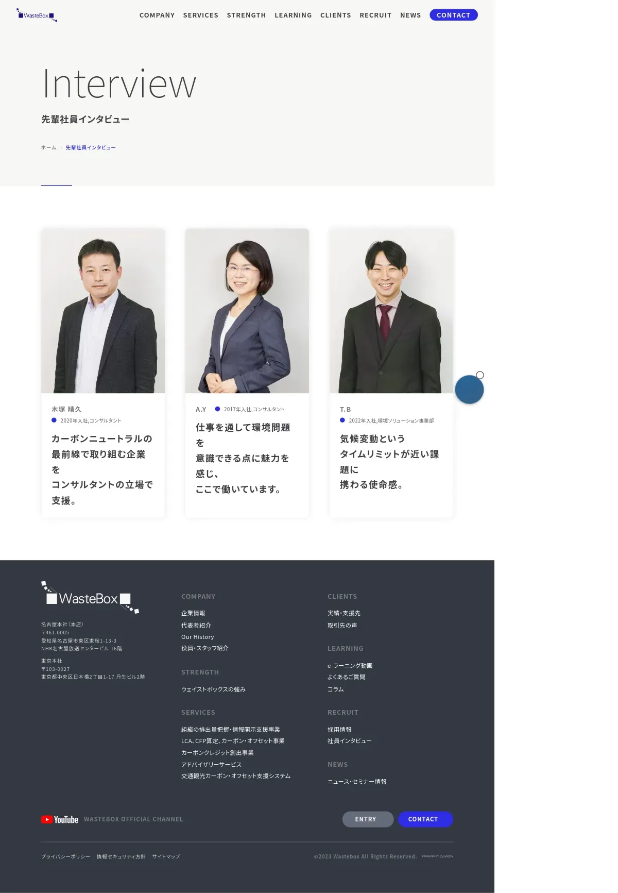Click footer heading COMPANY

pyautogui.click(x=198, y=597)
